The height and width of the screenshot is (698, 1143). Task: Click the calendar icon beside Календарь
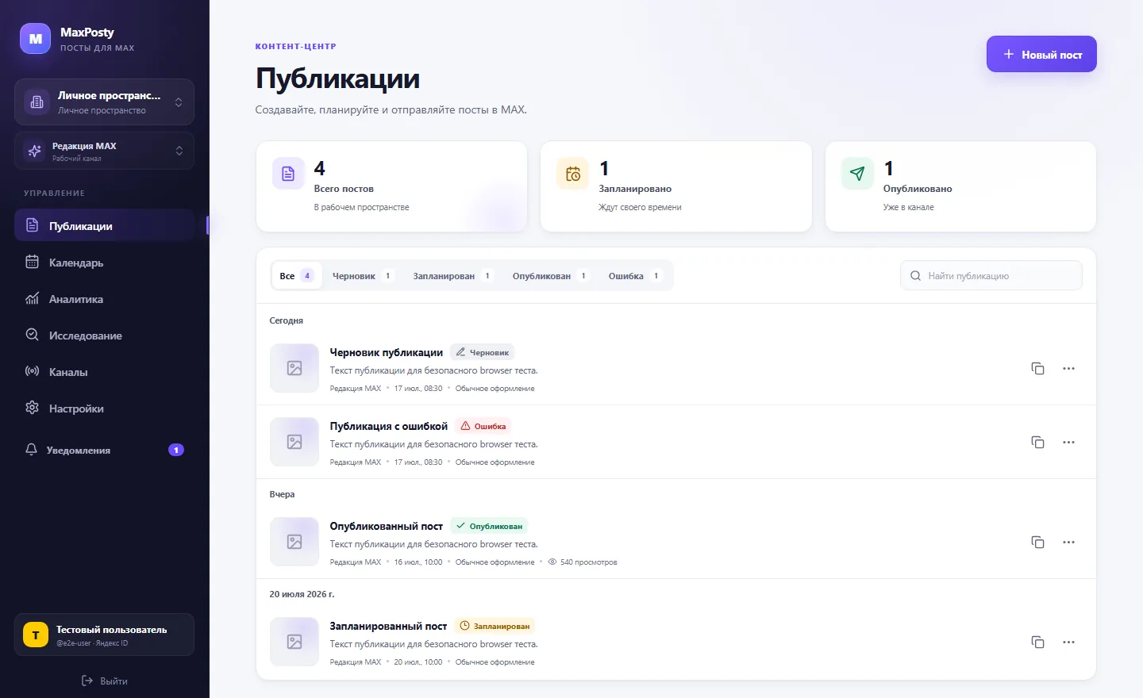click(32, 262)
